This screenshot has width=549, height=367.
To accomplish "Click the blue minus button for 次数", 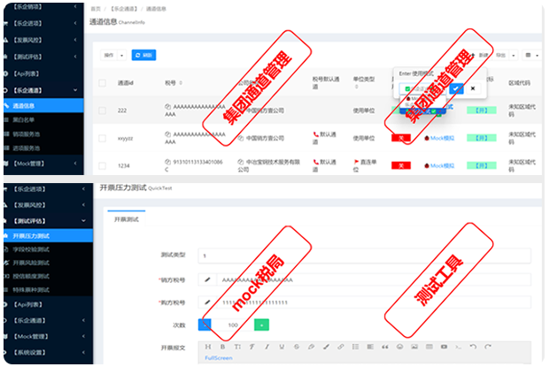I will click(205, 325).
